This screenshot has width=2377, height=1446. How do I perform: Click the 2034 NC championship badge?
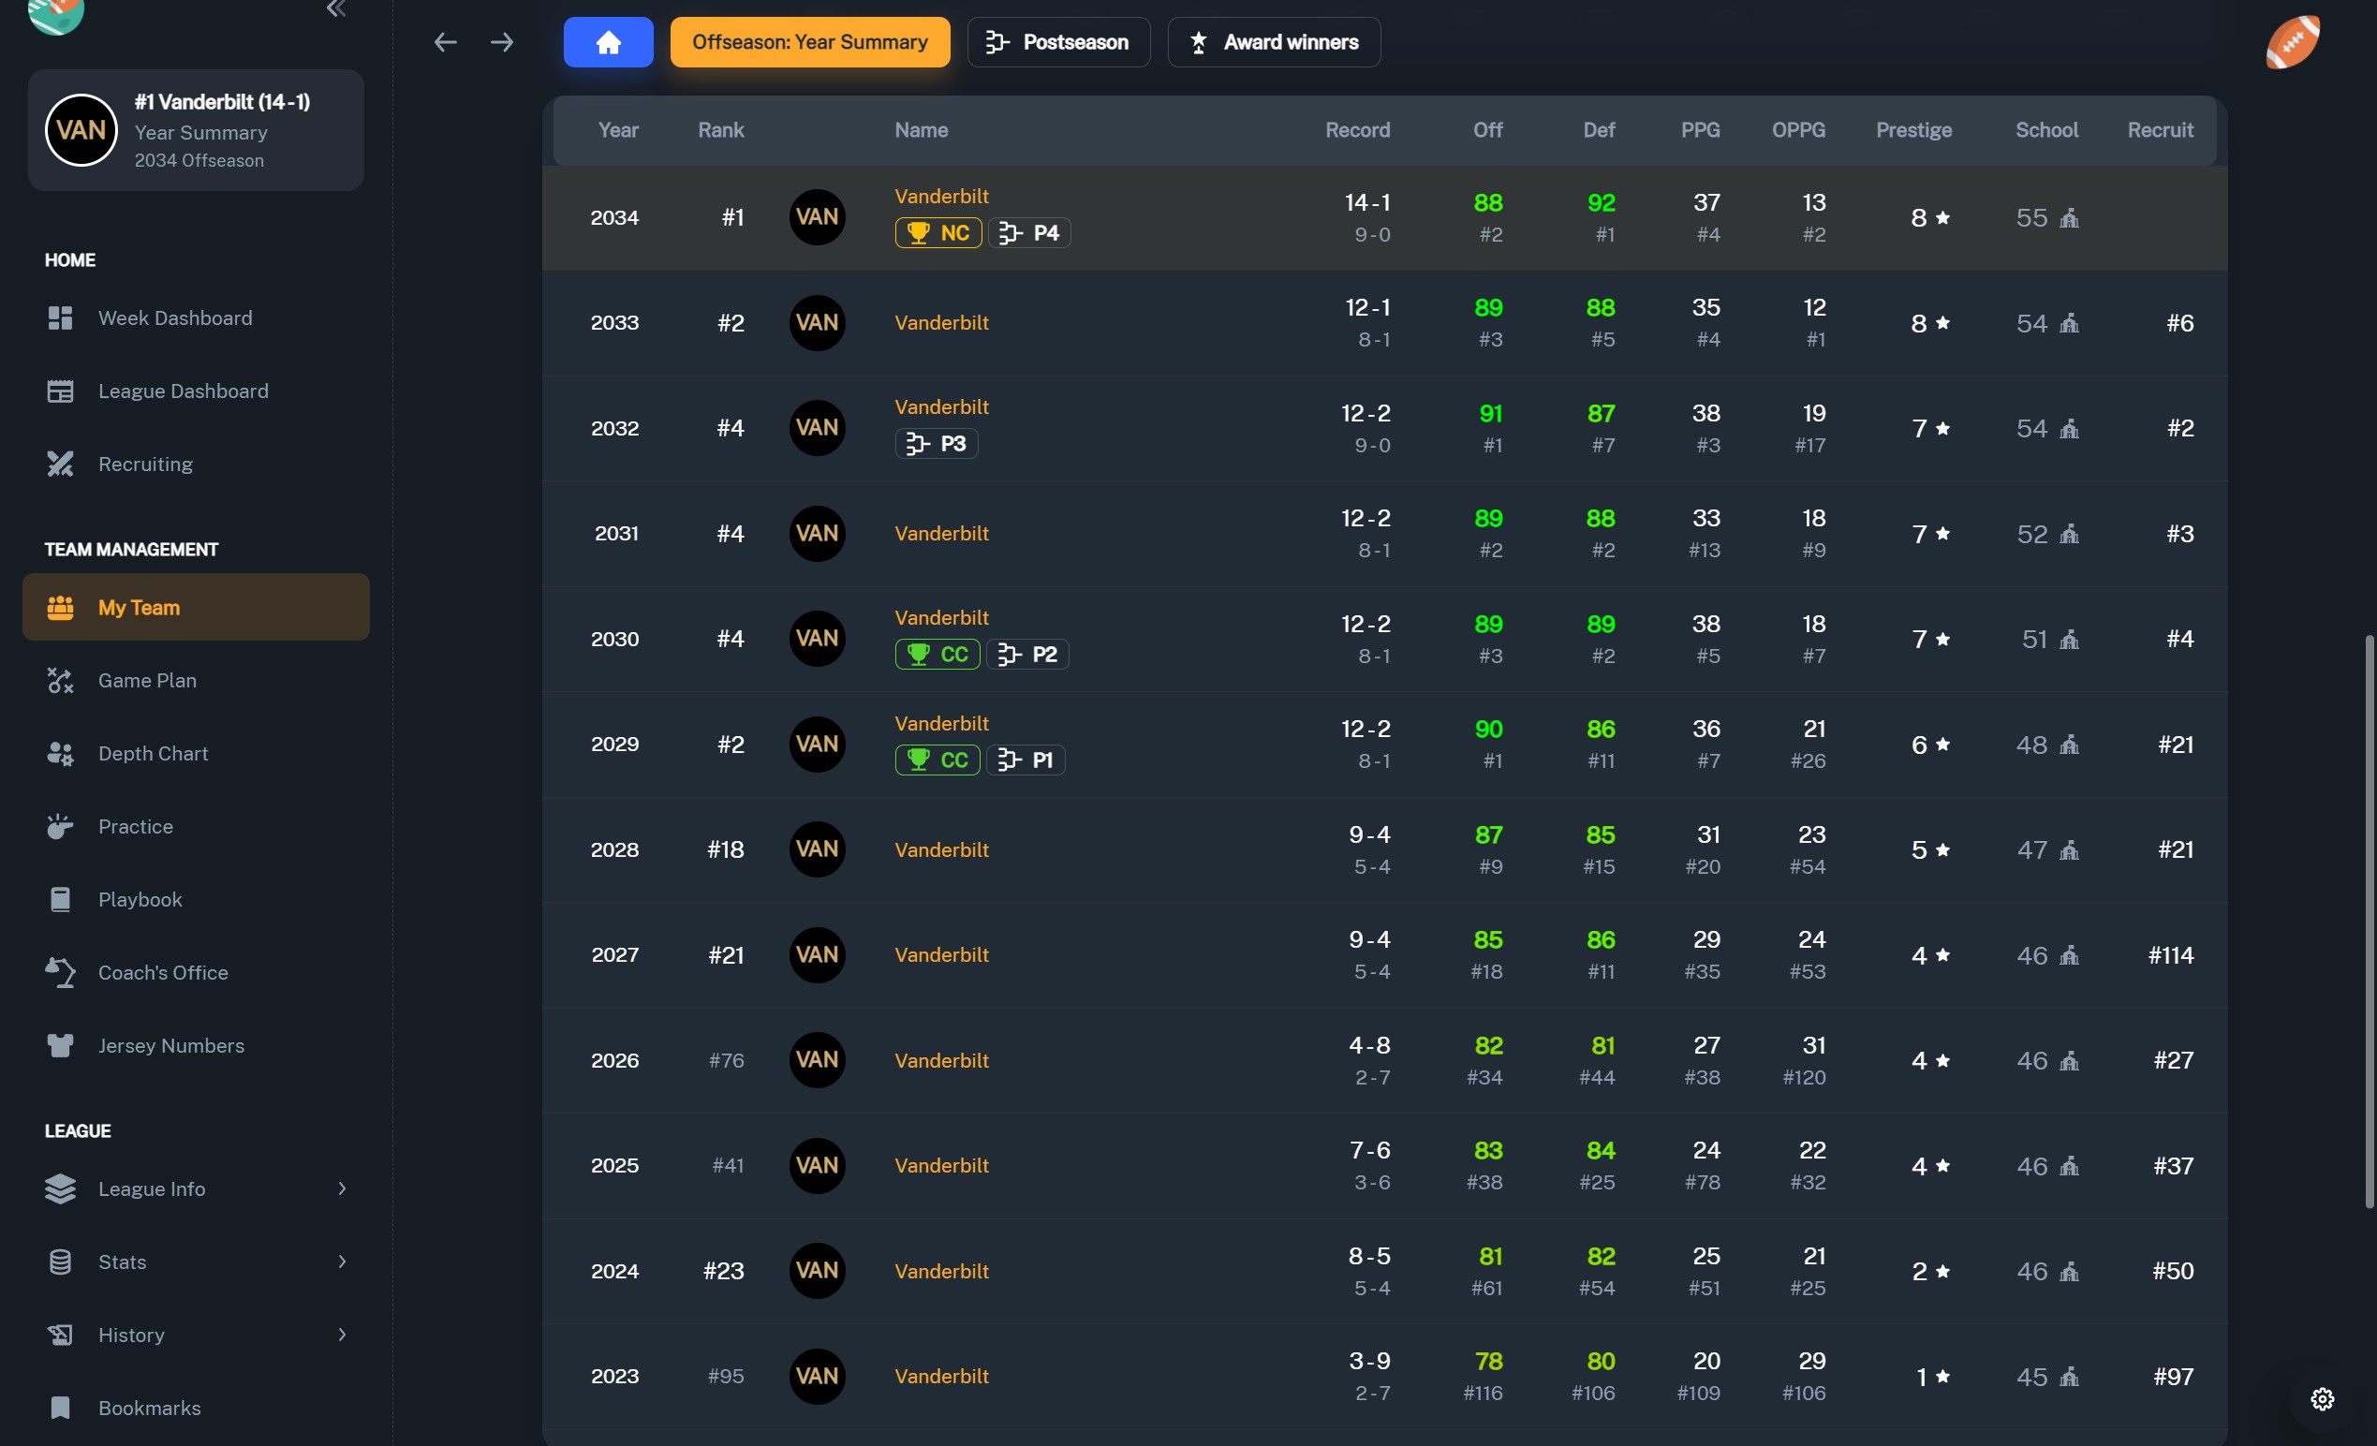pyautogui.click(x=938, y=232)
